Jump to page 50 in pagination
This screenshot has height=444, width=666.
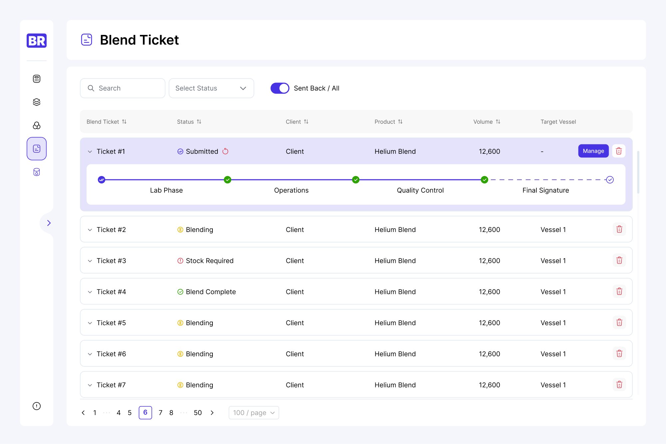(197, 413)
